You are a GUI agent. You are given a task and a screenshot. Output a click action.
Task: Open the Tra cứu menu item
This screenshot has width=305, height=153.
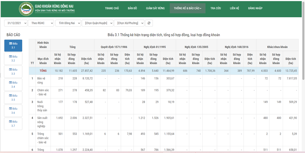(x=216, y=8)
